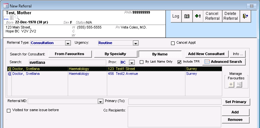Screen dimensions: 260x128
Task: Open the address book icon button
Action: (x=187, y=16)
